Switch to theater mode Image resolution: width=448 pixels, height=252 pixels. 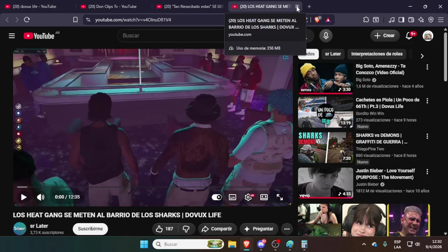tap(264, 197)
